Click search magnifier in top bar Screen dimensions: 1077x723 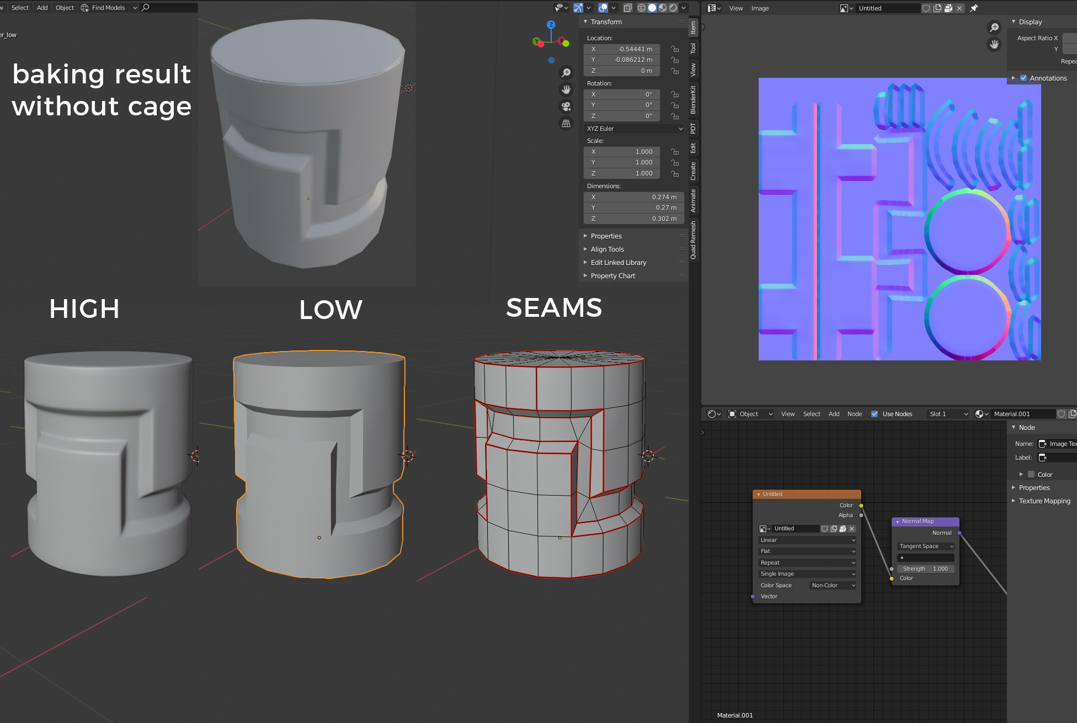pyautogui.click(x=146, y=8)
